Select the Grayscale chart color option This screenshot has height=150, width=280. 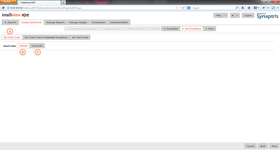[37, 46]
